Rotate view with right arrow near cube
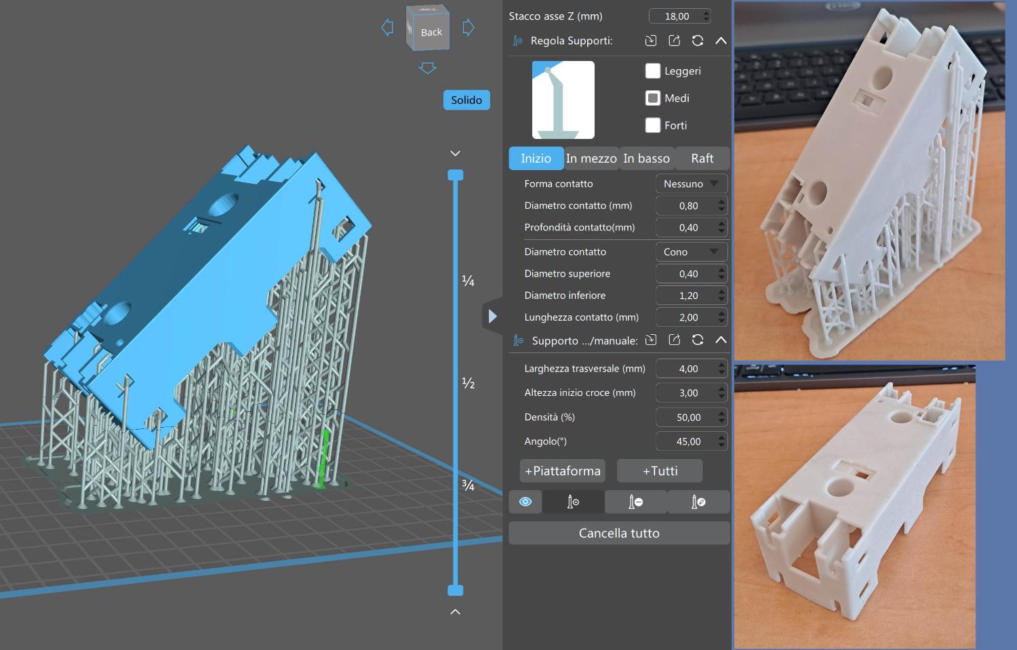Screen dimensions: 1017x650 click(468, 28)
